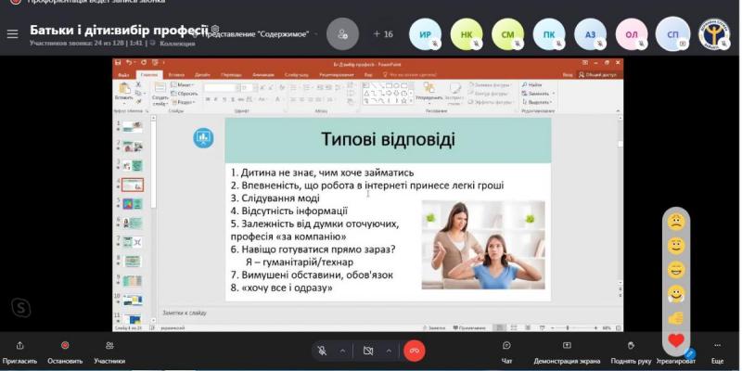Show the +16 additional participants
Viewport: 742px width, 371px height.
tap(382, 34)
